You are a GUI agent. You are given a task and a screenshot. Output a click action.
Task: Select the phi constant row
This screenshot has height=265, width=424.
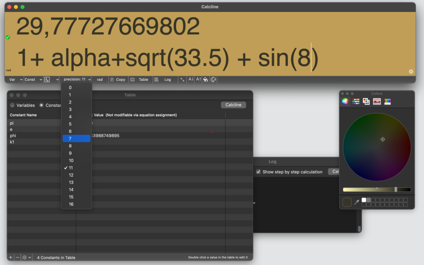130,135
